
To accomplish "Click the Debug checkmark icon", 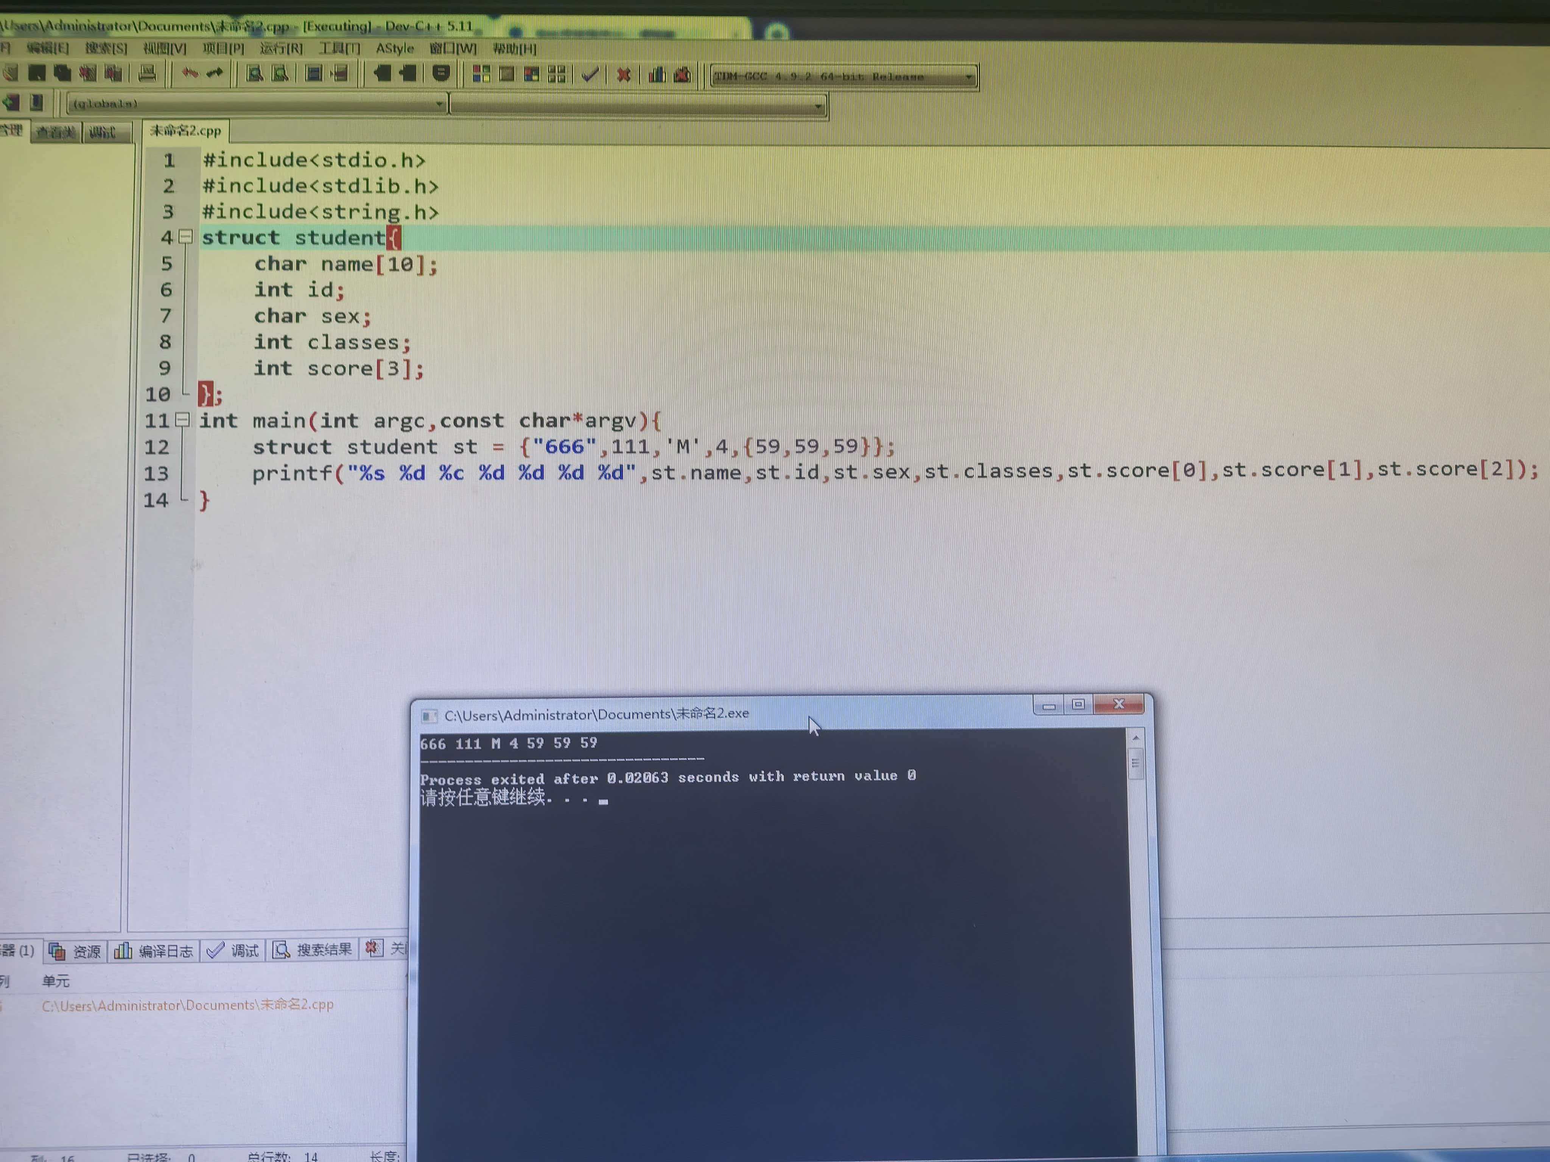I will pos(590,74).
